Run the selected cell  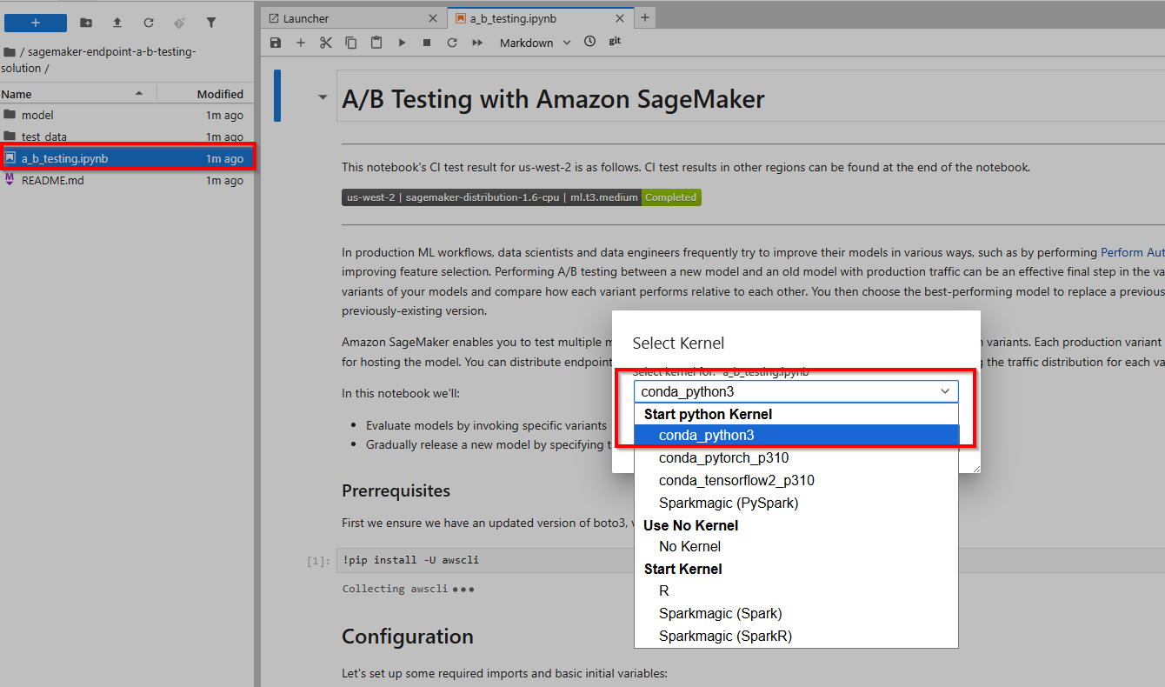[x=402, y=43]
